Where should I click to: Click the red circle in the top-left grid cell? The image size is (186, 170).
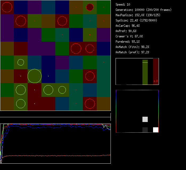tap(7, 7)
